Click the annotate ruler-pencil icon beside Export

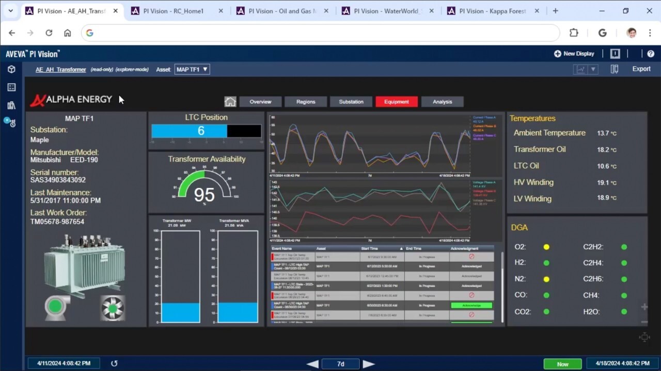click(615, 69)
